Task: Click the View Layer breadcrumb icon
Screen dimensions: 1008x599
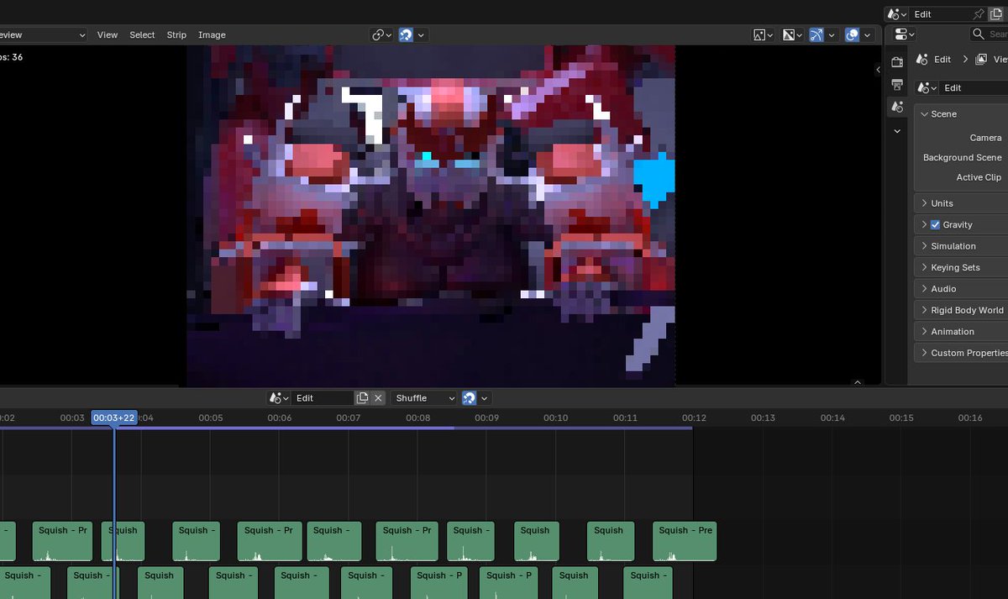Action: click(x=983, y=60)
